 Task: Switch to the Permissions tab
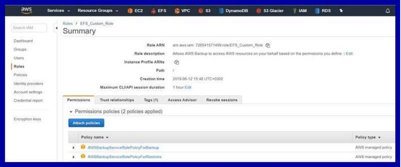(x=79, y=100)
